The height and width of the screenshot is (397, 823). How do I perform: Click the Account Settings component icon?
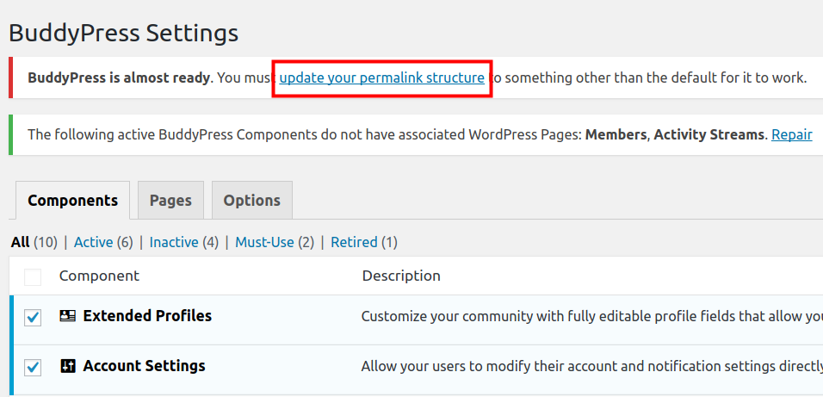tap(68, 366)
